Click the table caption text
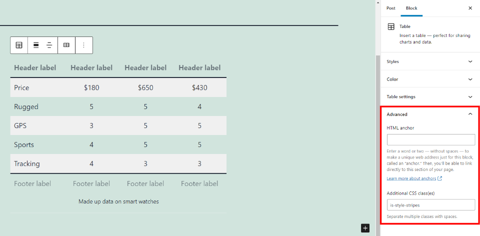Viewport: 480px width, 236px height. [x=118, y=201]
